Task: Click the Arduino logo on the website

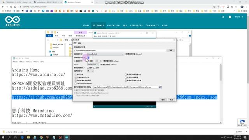Action: (12, 21)
